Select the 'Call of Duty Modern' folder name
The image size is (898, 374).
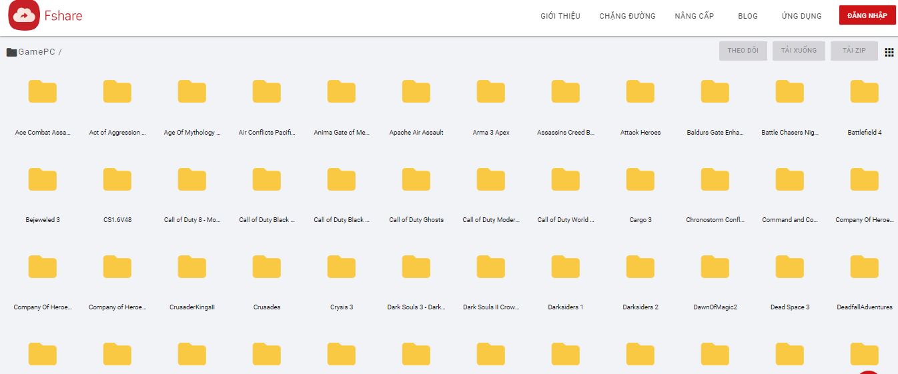491,219
